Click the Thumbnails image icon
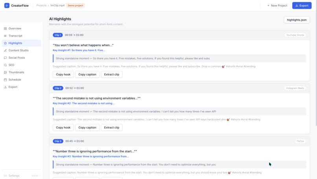The image size is (317, 179). 5,72
